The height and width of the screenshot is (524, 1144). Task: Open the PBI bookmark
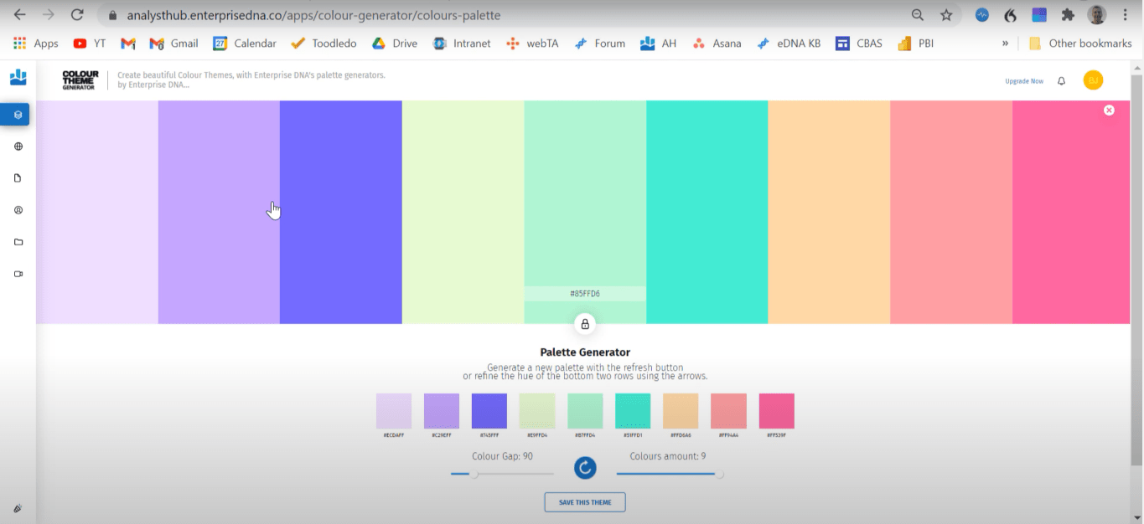click(x=915, y=44)
